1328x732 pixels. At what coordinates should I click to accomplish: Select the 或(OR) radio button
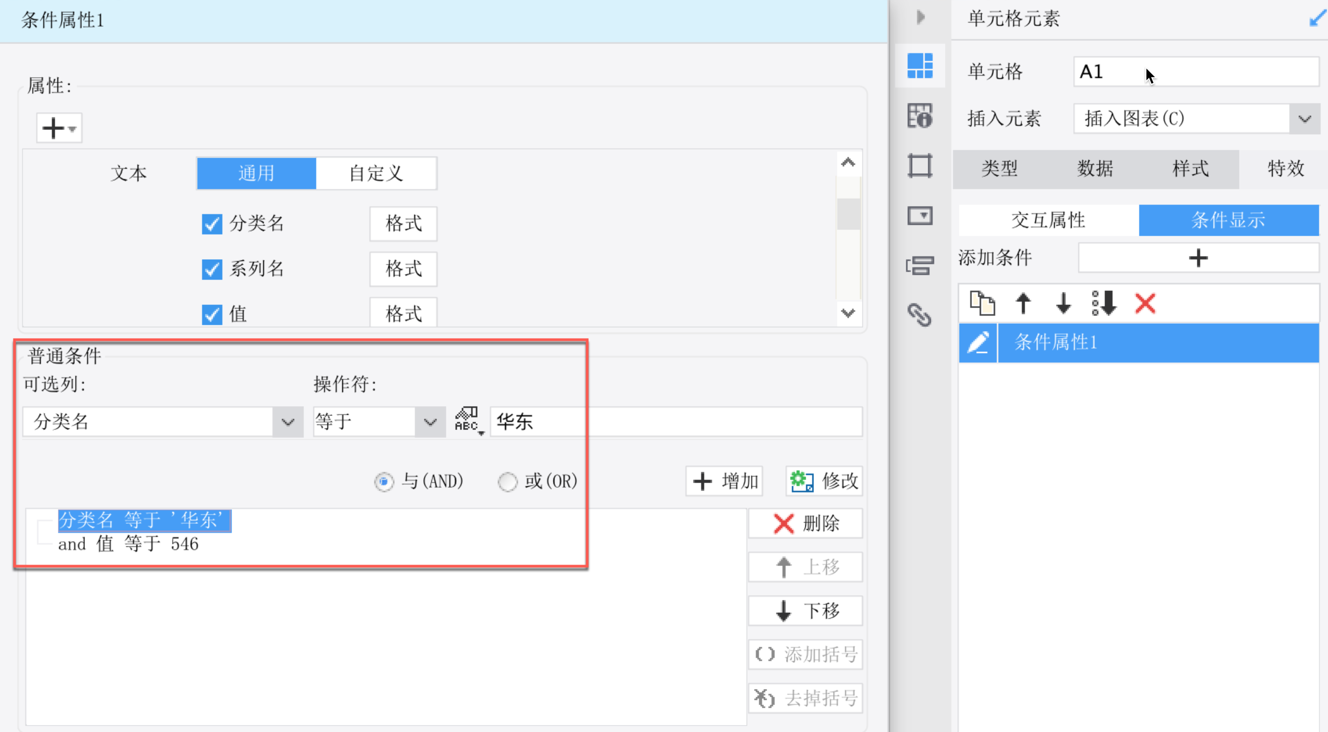tap(507, 481)
